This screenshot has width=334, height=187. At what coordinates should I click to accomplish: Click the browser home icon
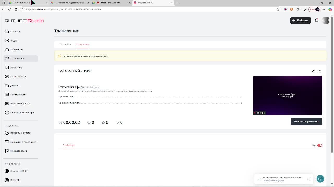[x=16, y=9]
